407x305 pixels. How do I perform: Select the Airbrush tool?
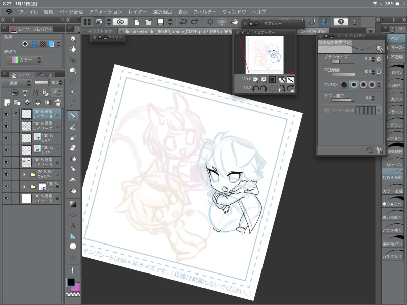pyautogui.click(x=73, y=137)
